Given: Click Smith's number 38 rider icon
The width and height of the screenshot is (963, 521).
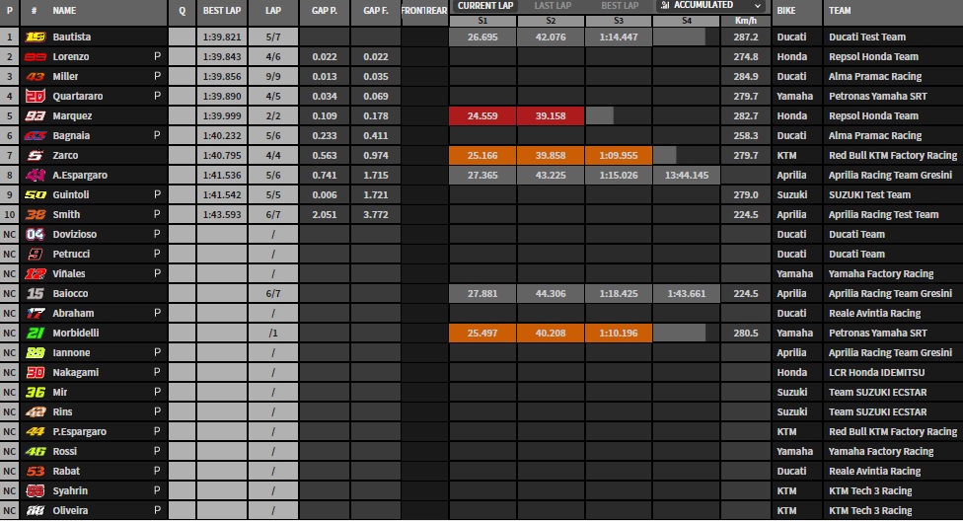Looking at the screenshot, I should pos(35,214).
